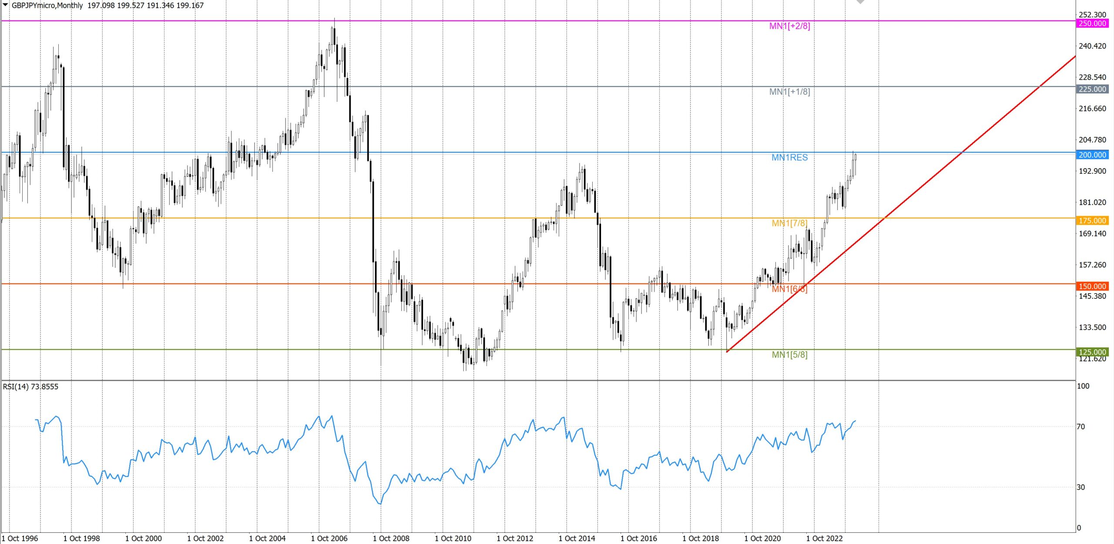Viewport: 1114px width, 544px height.
Task: Select the MN1[+1/8] line label
Action: coord(789,92)
